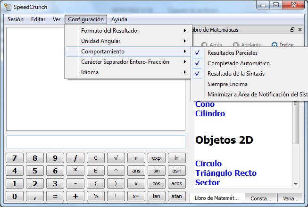308x207 pixels.
Task: Click the expression input field
Action: coord(96,142)
